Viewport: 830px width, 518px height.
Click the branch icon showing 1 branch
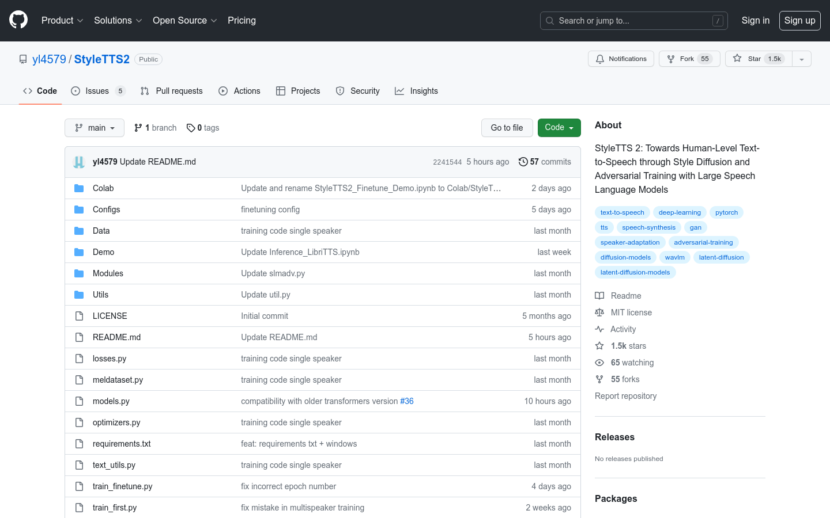pyautogui.click(x=138, y=128)
